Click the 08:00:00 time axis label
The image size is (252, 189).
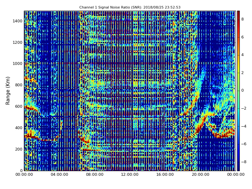tap(95, 175)
